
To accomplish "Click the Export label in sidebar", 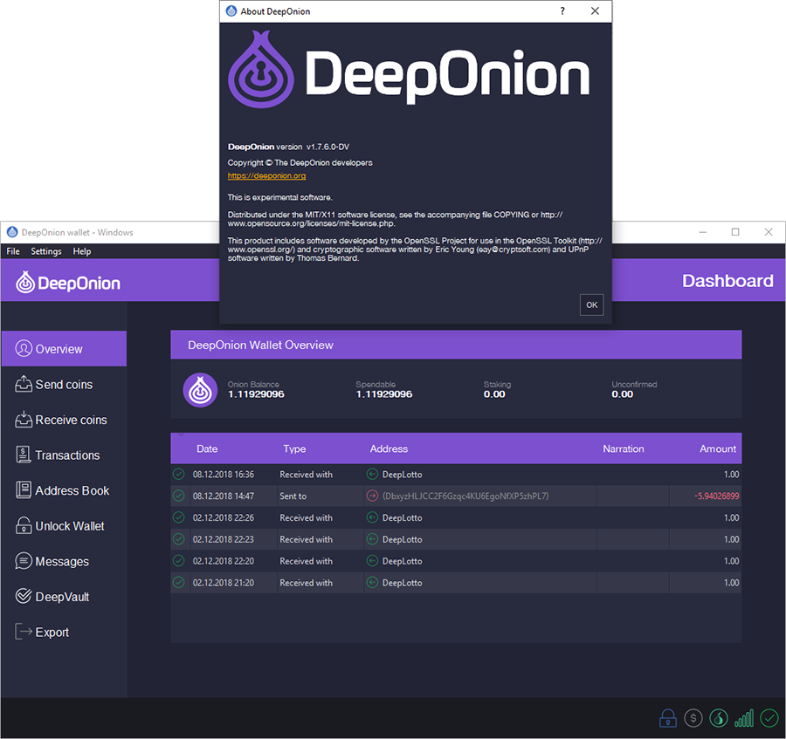I will click(52, 633).
